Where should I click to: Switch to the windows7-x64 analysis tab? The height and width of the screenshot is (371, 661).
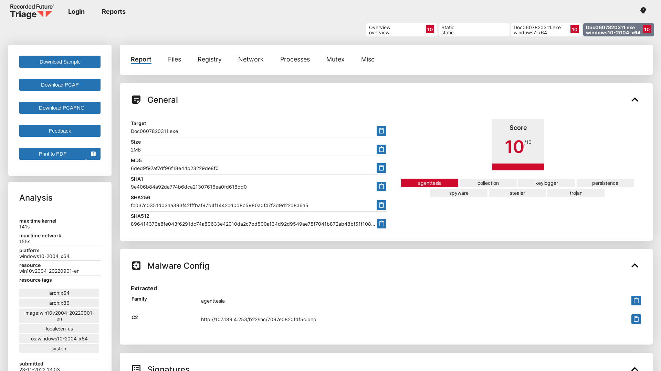[545, 30]
